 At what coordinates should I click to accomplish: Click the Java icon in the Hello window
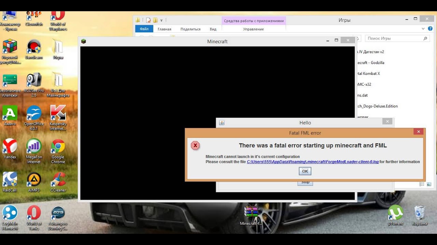pyautogui.click(x=222, y=122)
